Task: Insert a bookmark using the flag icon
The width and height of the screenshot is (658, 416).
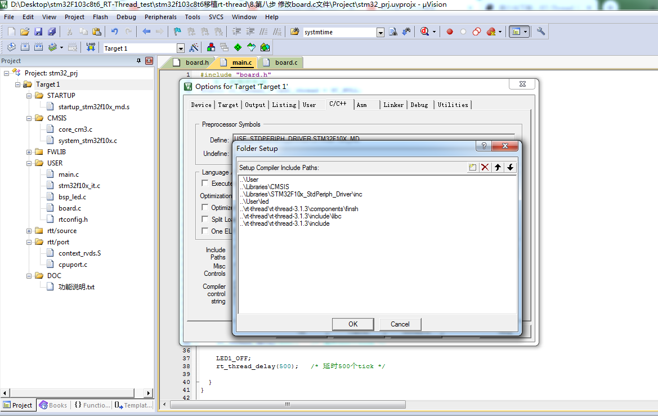Action: coord(177,32)
